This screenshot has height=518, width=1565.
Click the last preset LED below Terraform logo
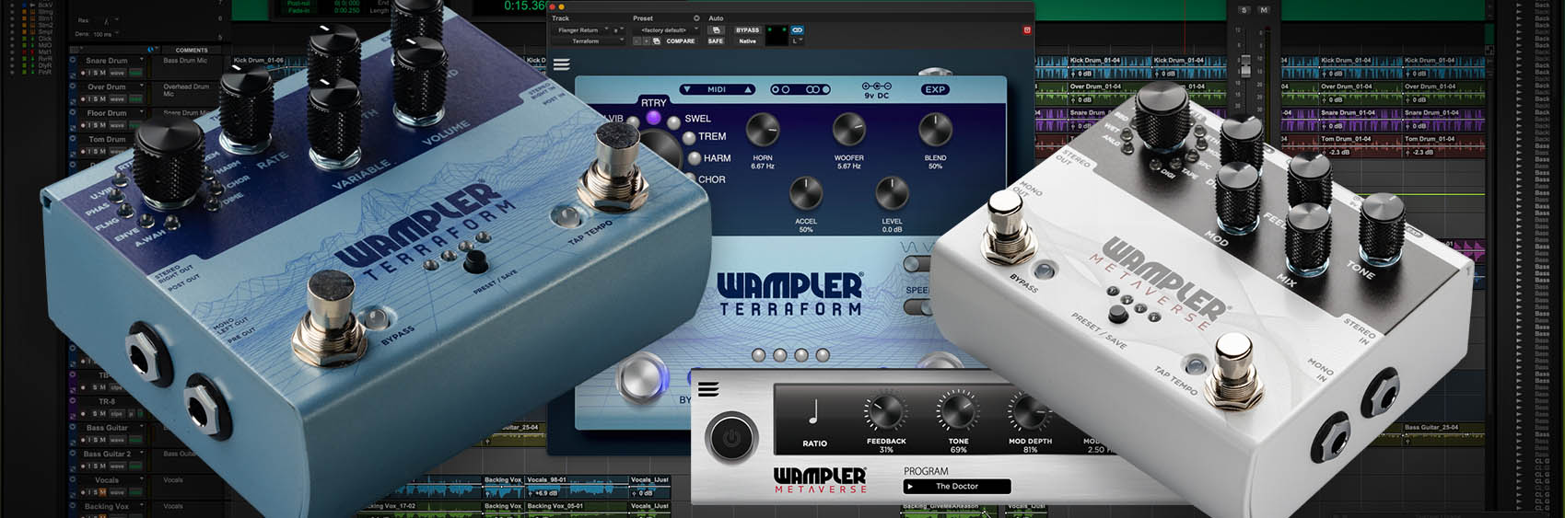click(x=823, y=354)
